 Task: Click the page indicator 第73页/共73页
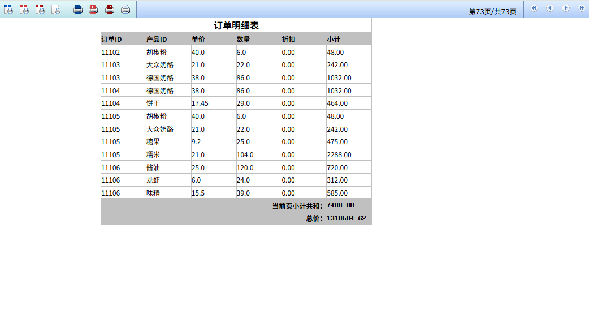(x=492, y=12)
